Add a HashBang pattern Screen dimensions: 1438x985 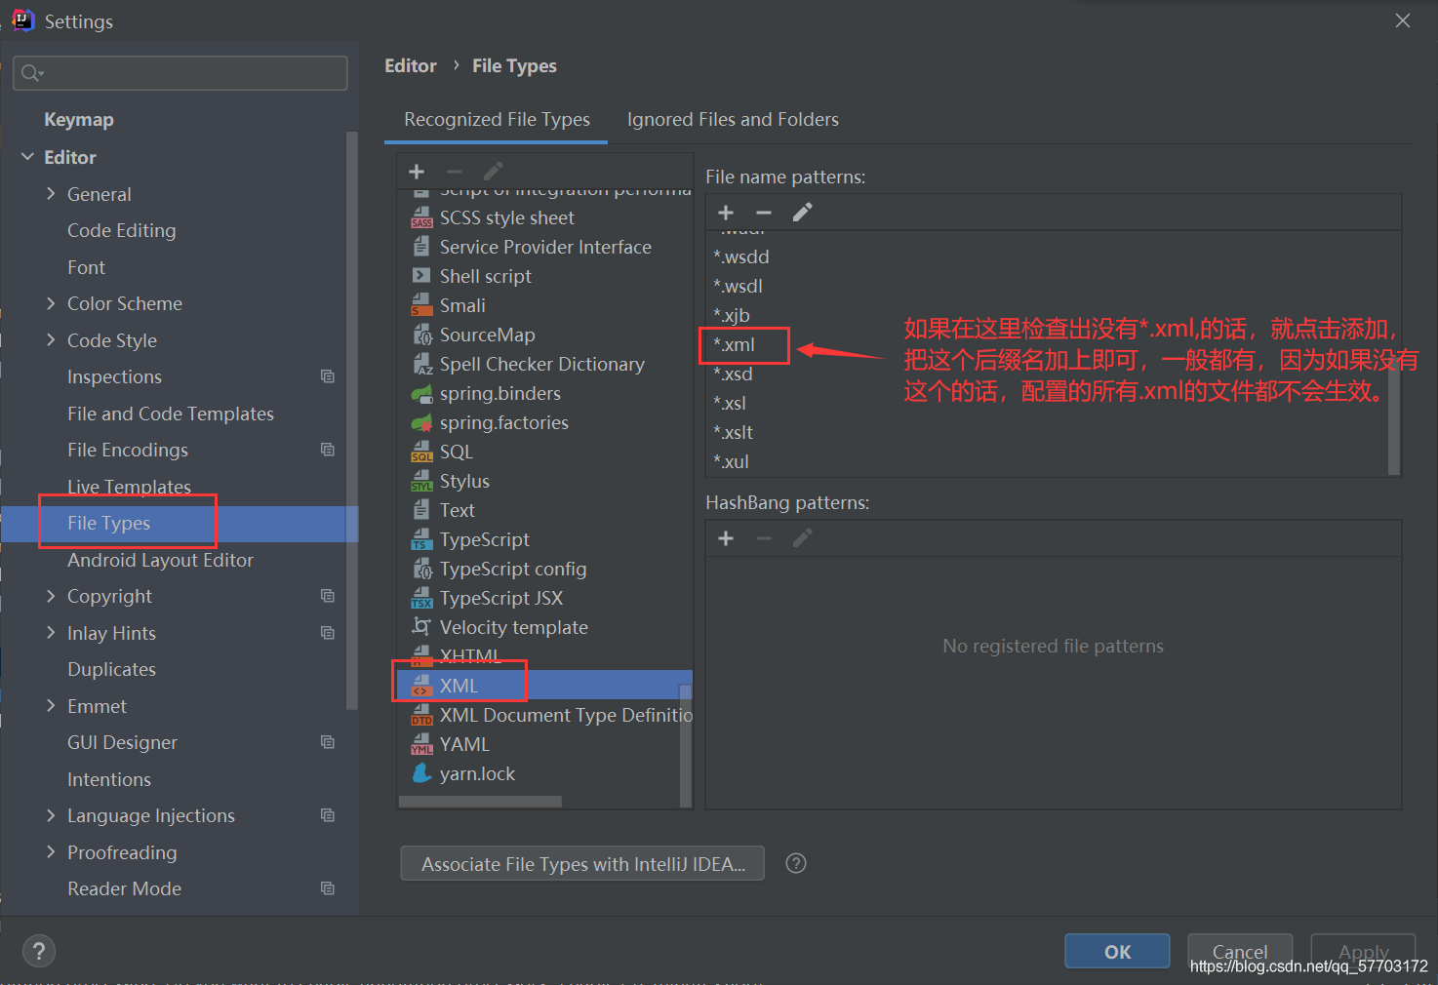726,538
